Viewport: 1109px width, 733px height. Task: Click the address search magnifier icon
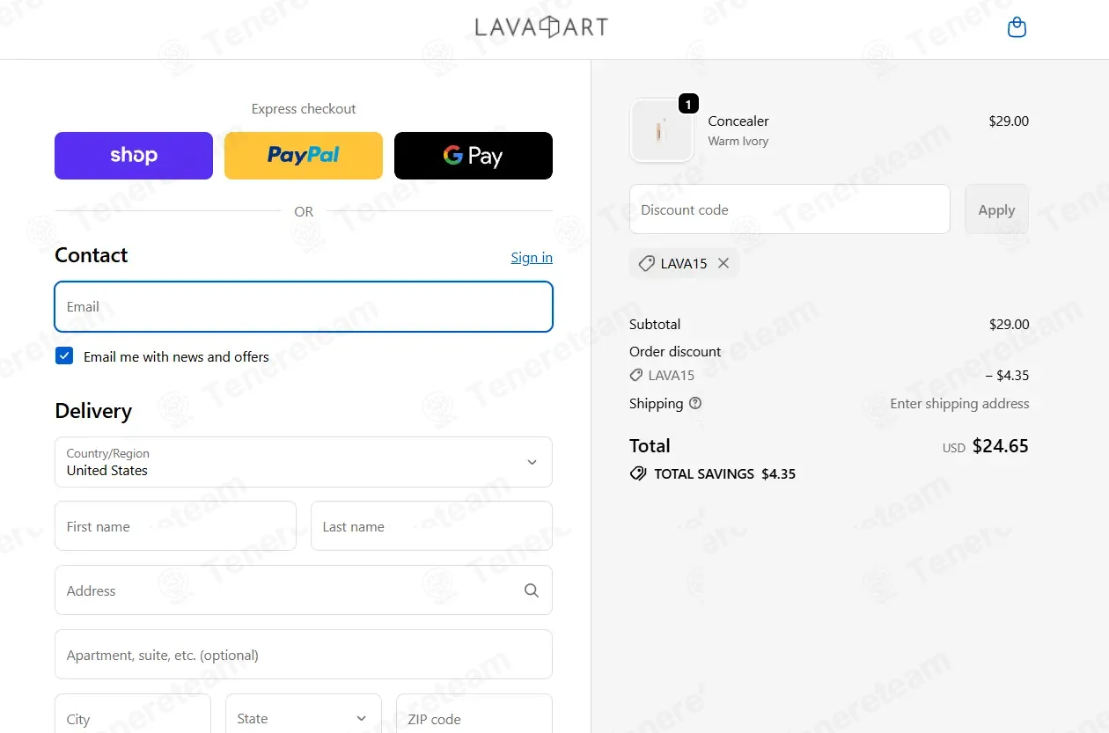point(532,590)
